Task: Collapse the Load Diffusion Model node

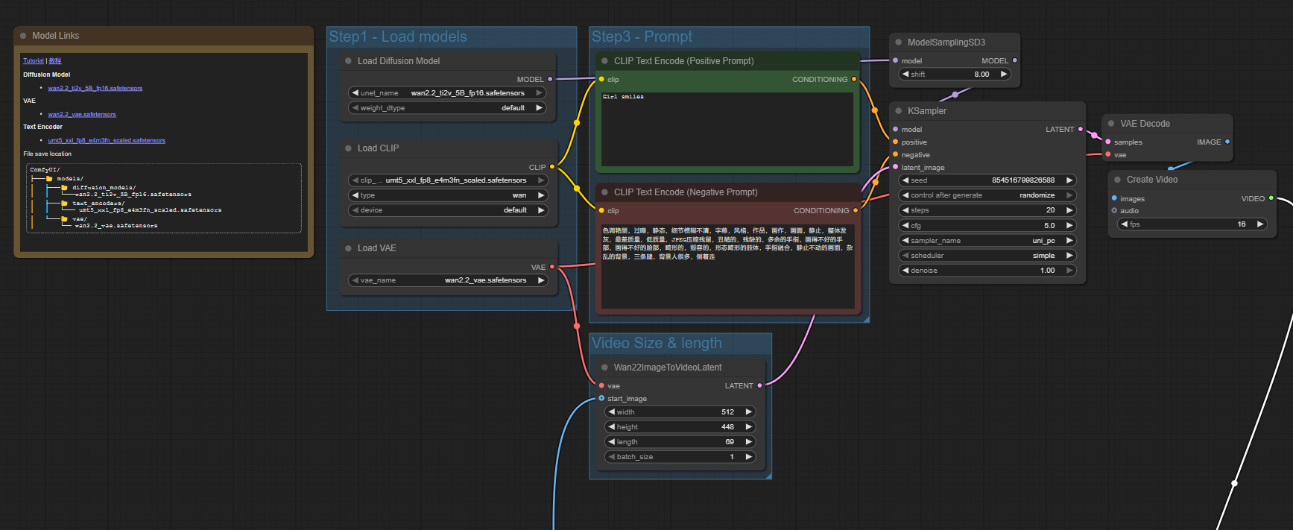Action: point(348,61)
